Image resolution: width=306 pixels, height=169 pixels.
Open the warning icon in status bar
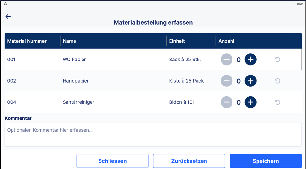tap(5, 4)
